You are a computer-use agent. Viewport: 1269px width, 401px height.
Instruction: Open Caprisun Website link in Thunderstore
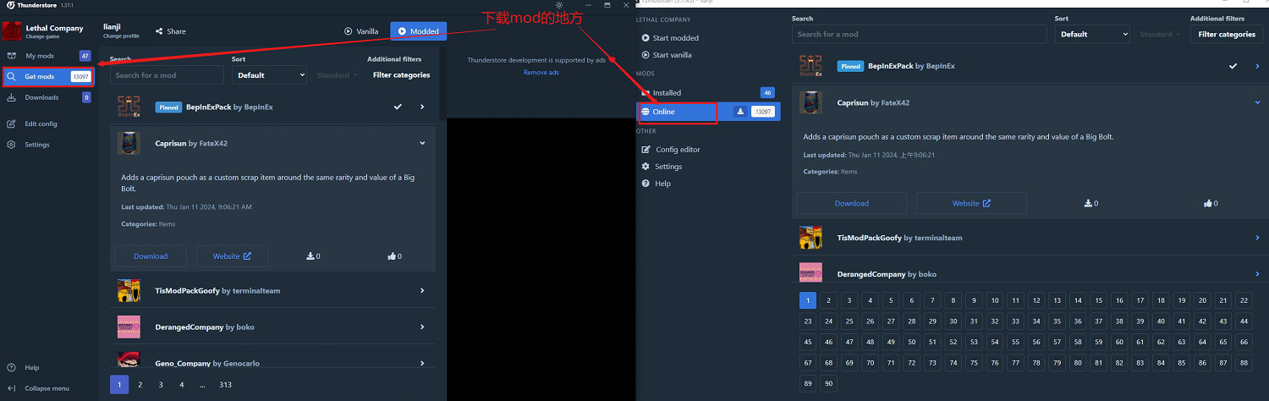pyautogui.click(x=232, y=256)
